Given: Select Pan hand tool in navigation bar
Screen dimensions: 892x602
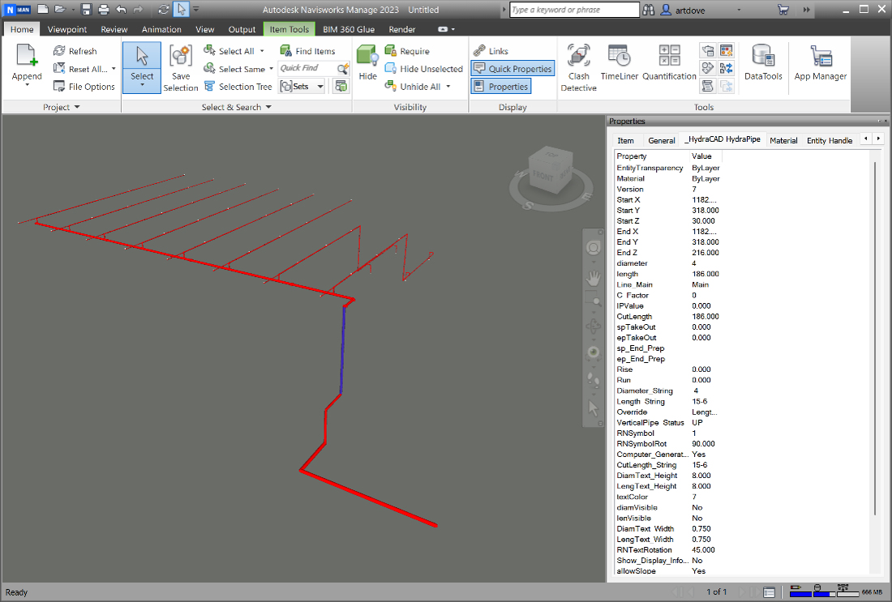Looking at the screenshot, I should 594,278.
